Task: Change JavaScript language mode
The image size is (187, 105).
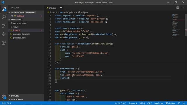Action: [158, 103]
